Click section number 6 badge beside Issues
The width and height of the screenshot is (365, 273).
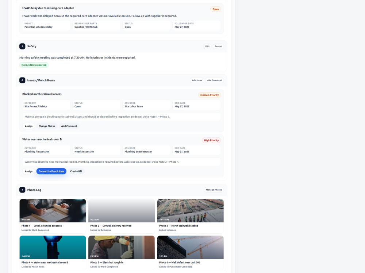(22, 80)
